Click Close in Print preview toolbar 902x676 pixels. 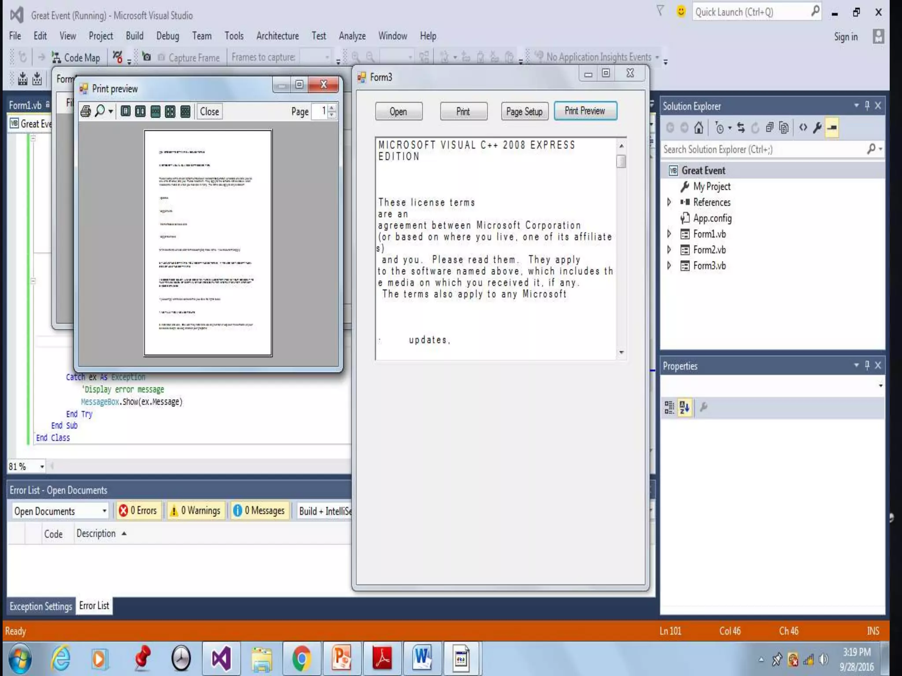click(210, 111)
